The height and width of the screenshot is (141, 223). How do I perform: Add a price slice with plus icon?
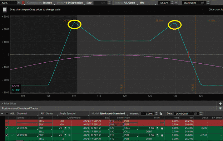coord(220,103)
